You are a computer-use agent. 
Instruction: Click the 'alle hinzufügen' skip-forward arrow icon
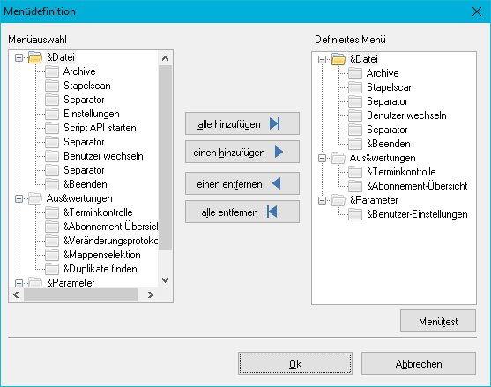pyautogui.click(x=275, y=123)
